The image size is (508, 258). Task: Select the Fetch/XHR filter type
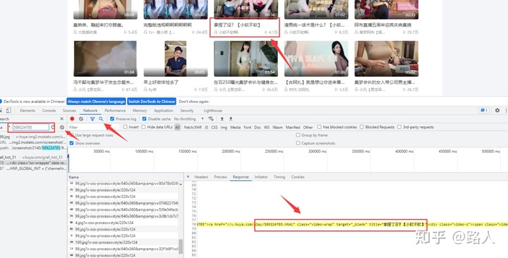pos(193,127)
